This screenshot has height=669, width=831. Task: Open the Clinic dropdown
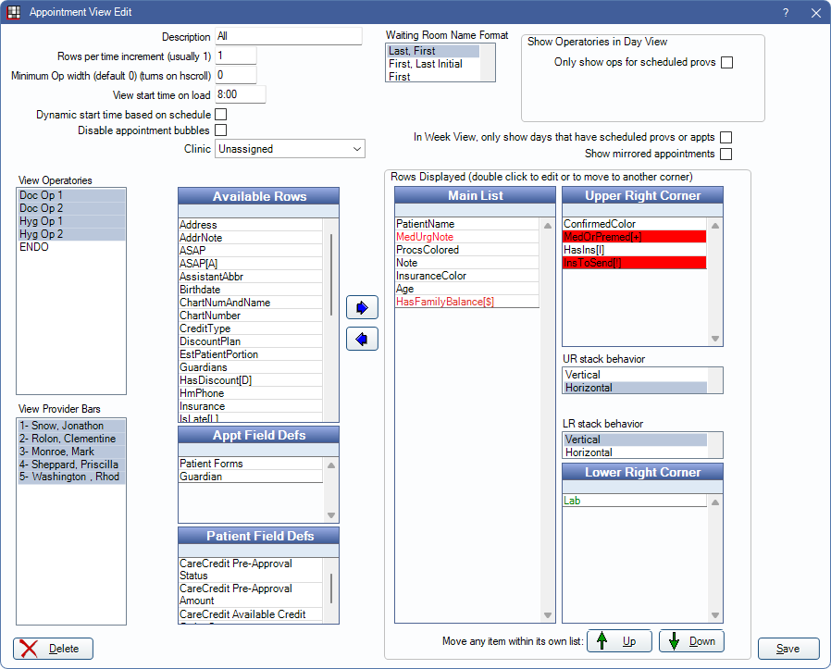point(290,148)
